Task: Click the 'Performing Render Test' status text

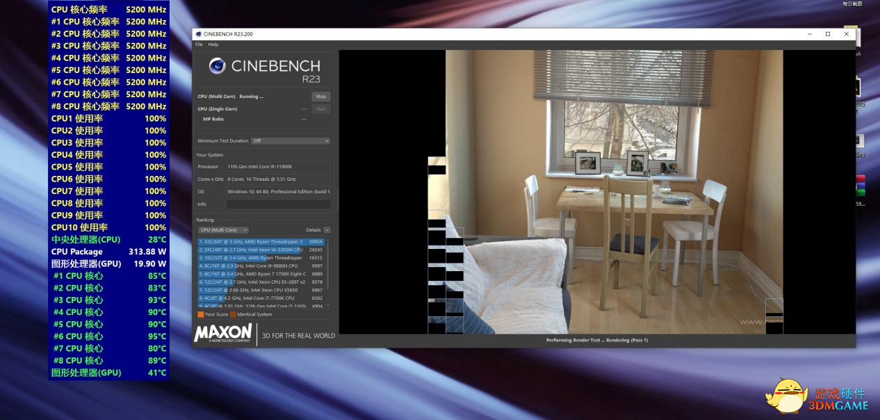Action: click(596, 340)
